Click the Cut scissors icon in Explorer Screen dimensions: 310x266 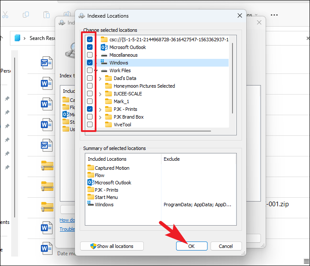[5, 15]
